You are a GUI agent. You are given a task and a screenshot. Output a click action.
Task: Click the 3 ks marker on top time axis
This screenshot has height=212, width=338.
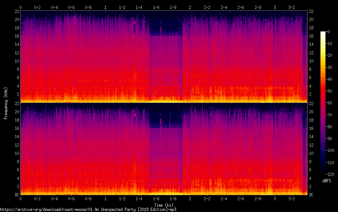coord(275,7)
